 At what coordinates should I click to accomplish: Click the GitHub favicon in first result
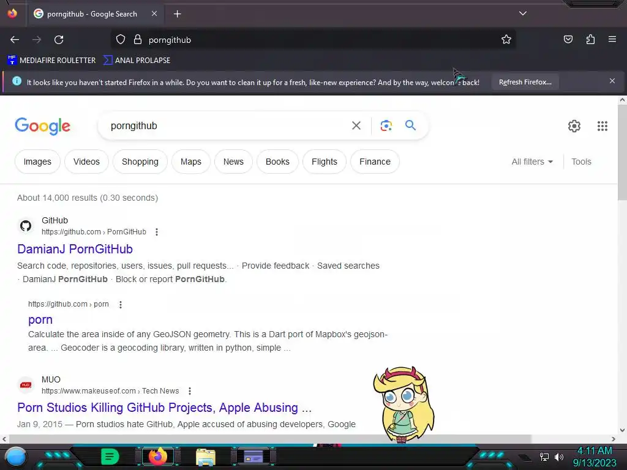tap(26, 226)
